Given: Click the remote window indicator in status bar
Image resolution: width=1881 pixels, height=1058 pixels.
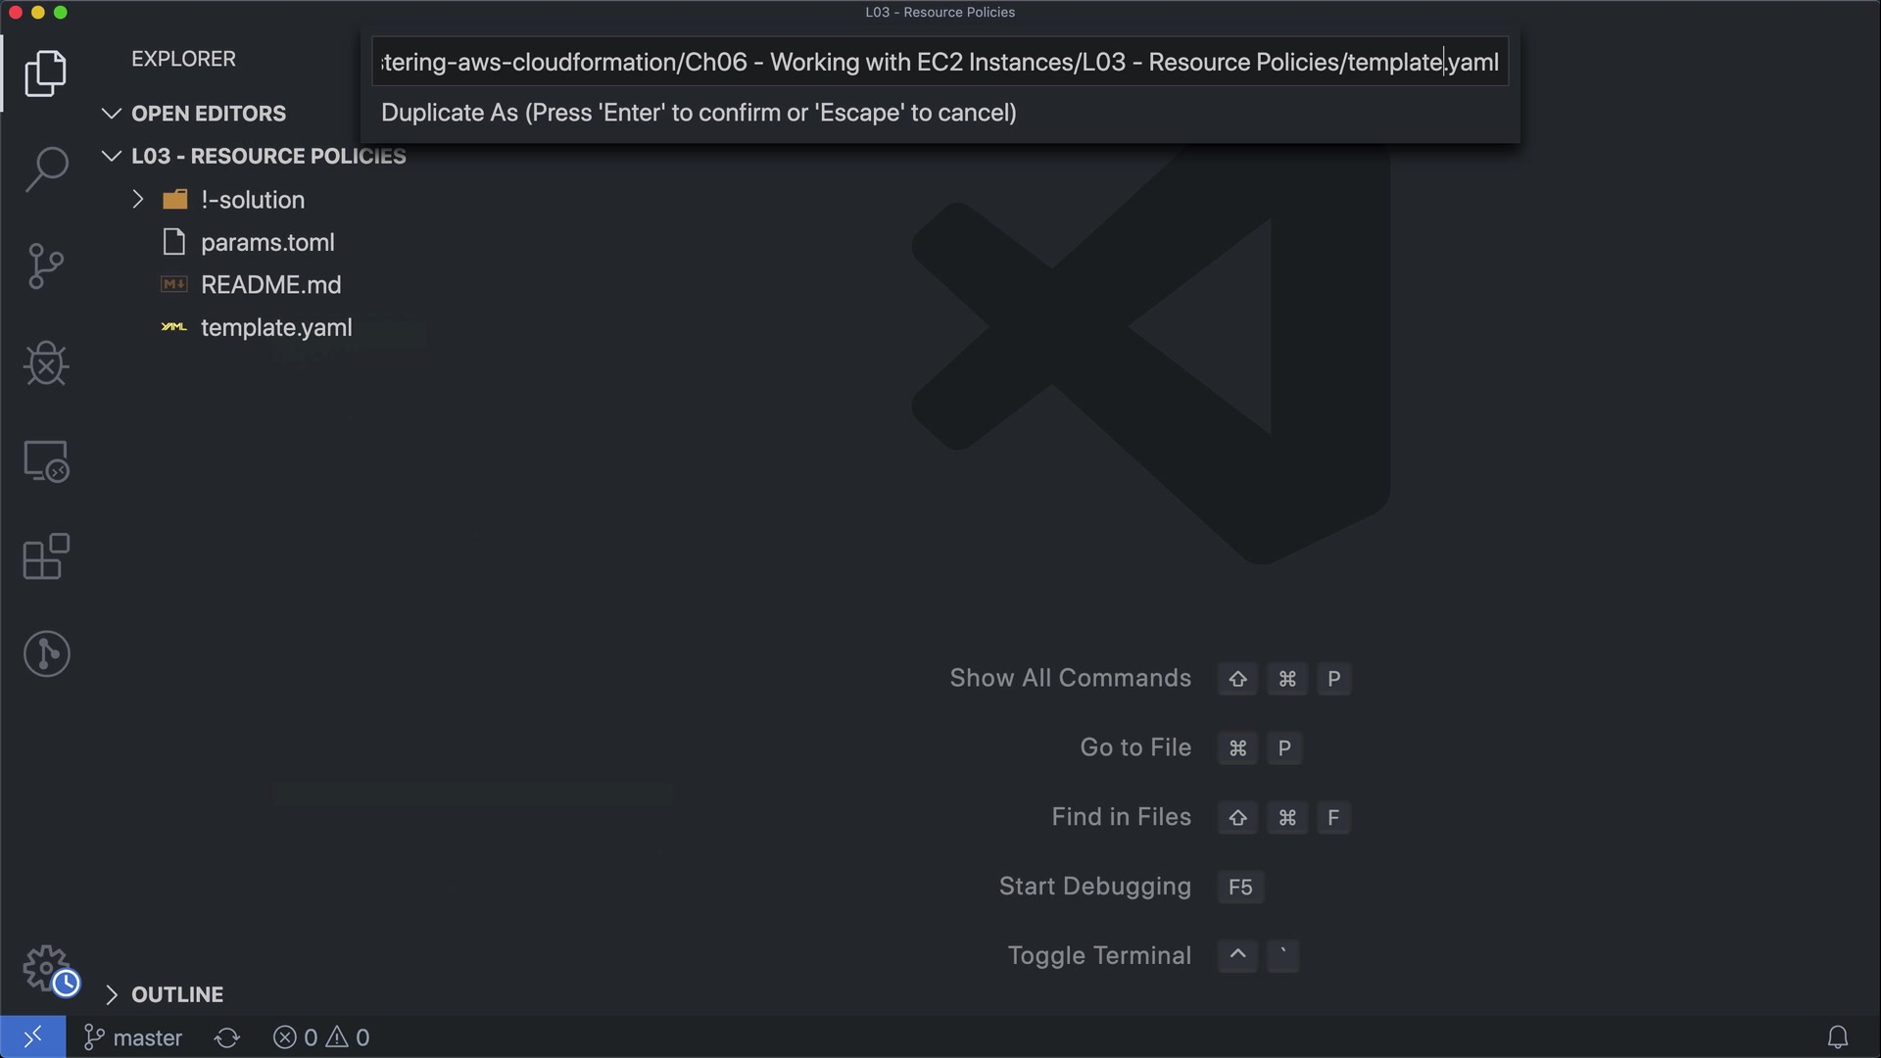Looking at the screenshot, I should coord(32,1036).
